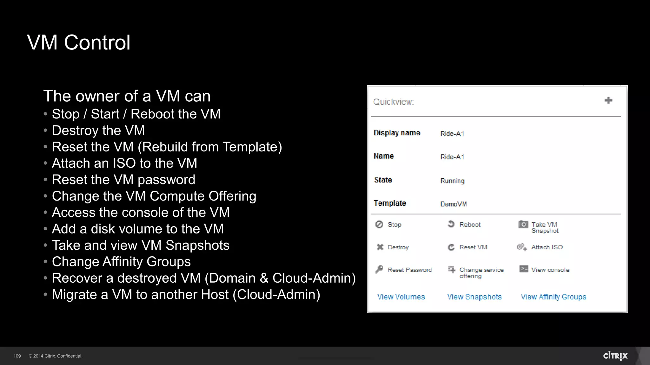This screenshot has height=365, width=650.
Task: Click the VM Control slide title
Action: point(79,42)
